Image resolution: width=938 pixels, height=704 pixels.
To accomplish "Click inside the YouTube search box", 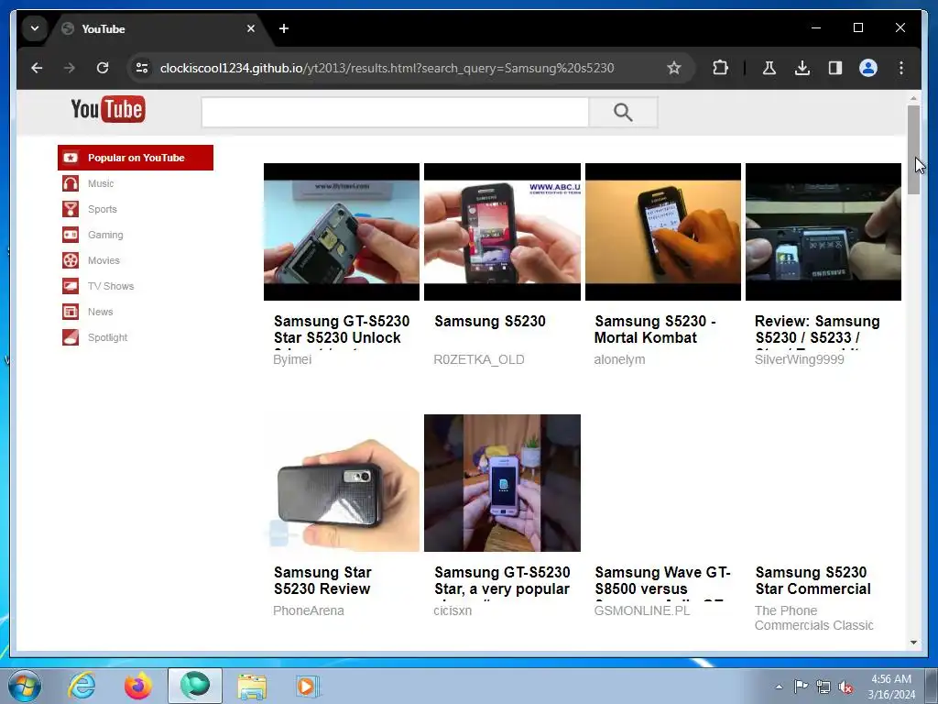I will pos(395,112).
